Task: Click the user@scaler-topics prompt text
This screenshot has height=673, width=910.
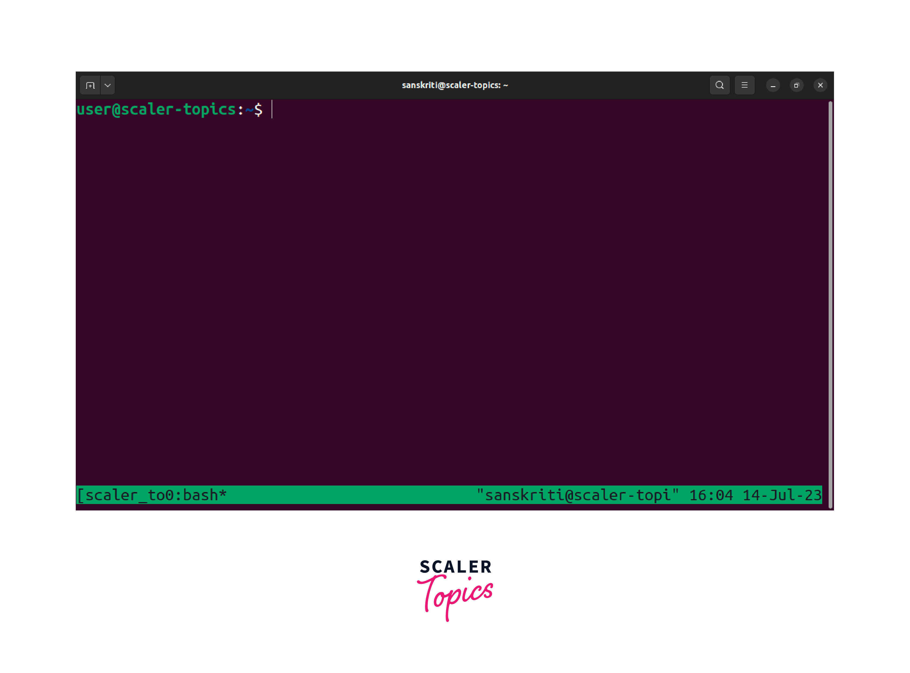Action: pos(157,110)
